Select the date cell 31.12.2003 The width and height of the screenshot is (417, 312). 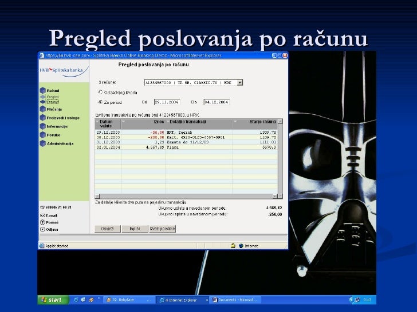tap(108, 142)
